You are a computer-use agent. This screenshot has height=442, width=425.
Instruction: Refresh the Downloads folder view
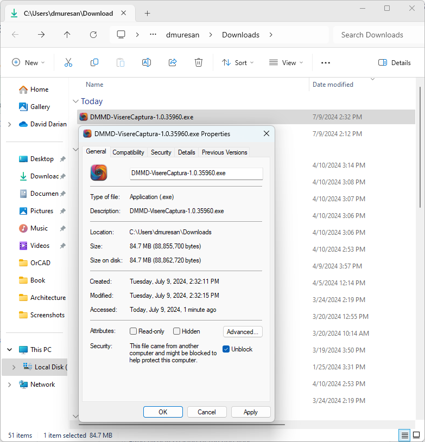[93, 35]
